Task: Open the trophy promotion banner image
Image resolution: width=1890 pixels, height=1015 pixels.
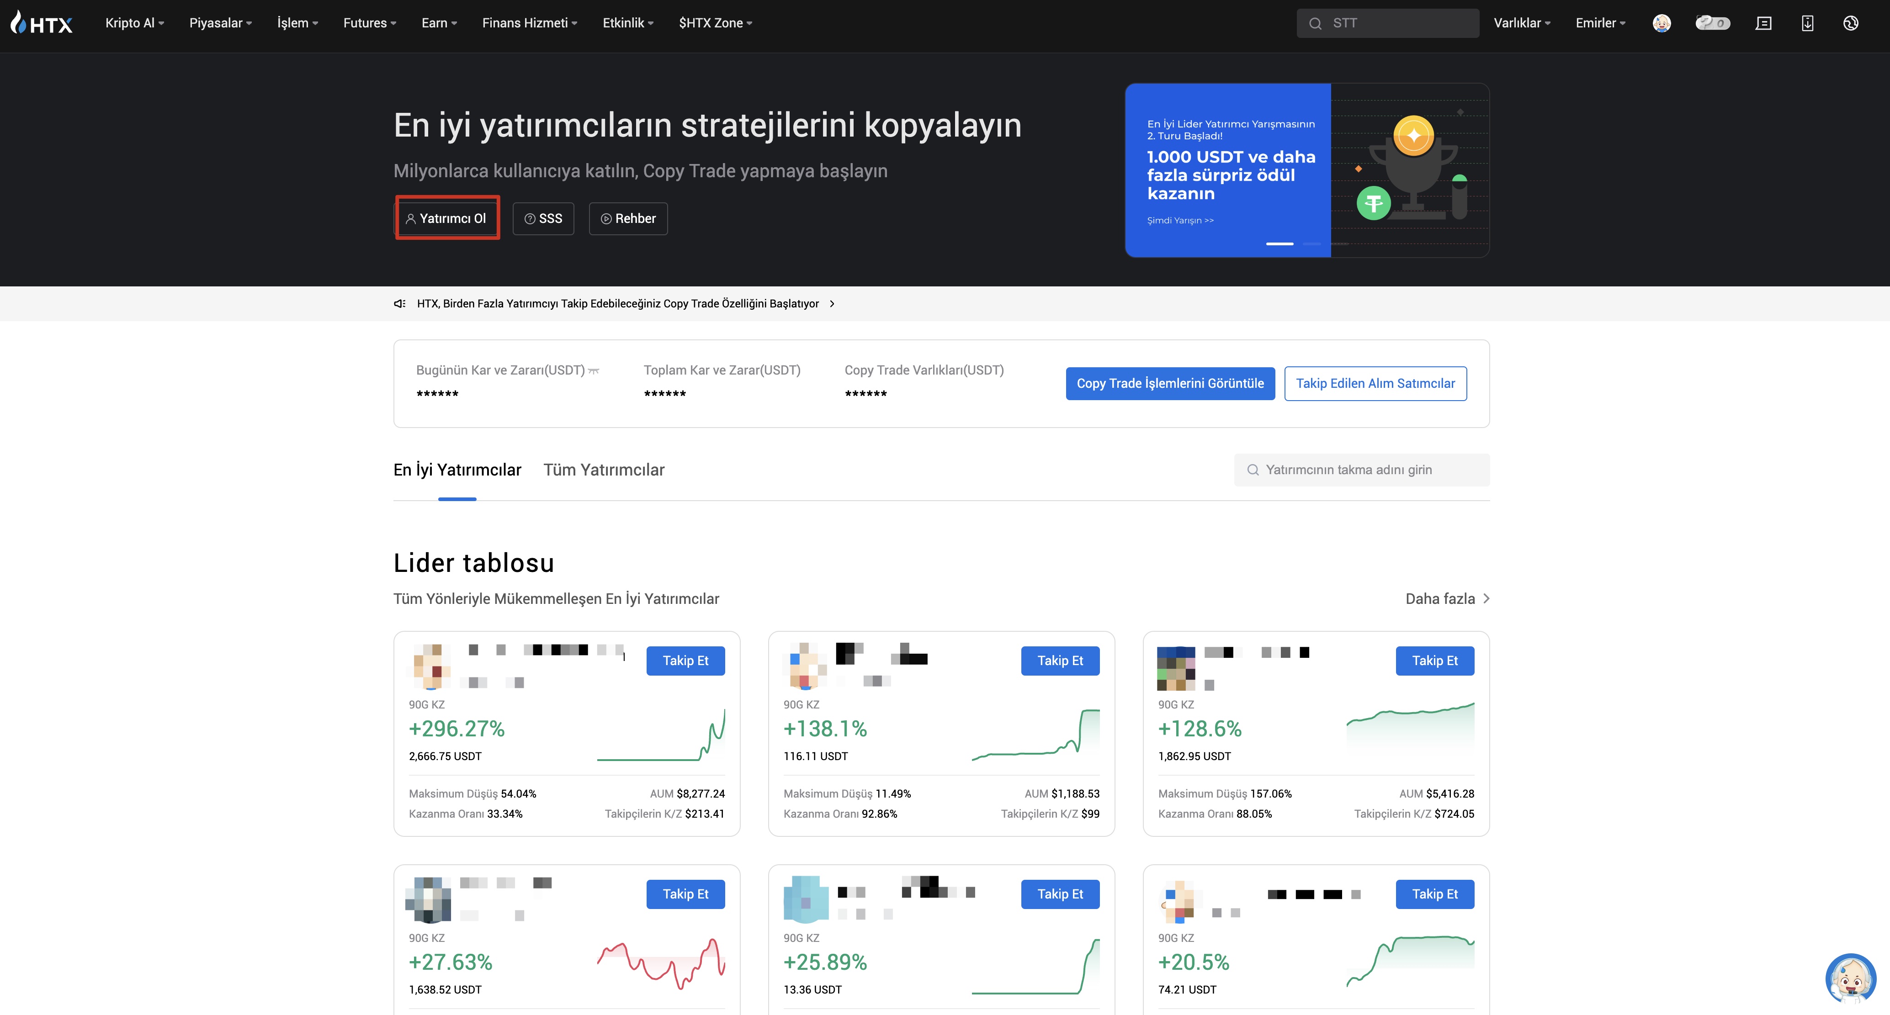Action: (1410, 170)
